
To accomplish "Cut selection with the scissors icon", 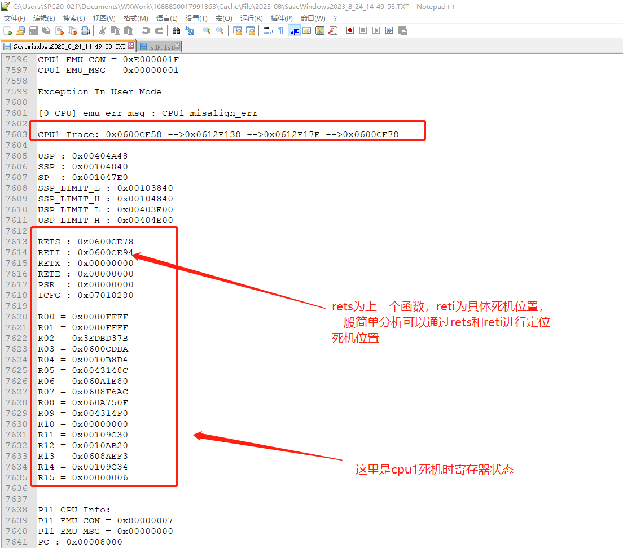I will click(103, 30).
